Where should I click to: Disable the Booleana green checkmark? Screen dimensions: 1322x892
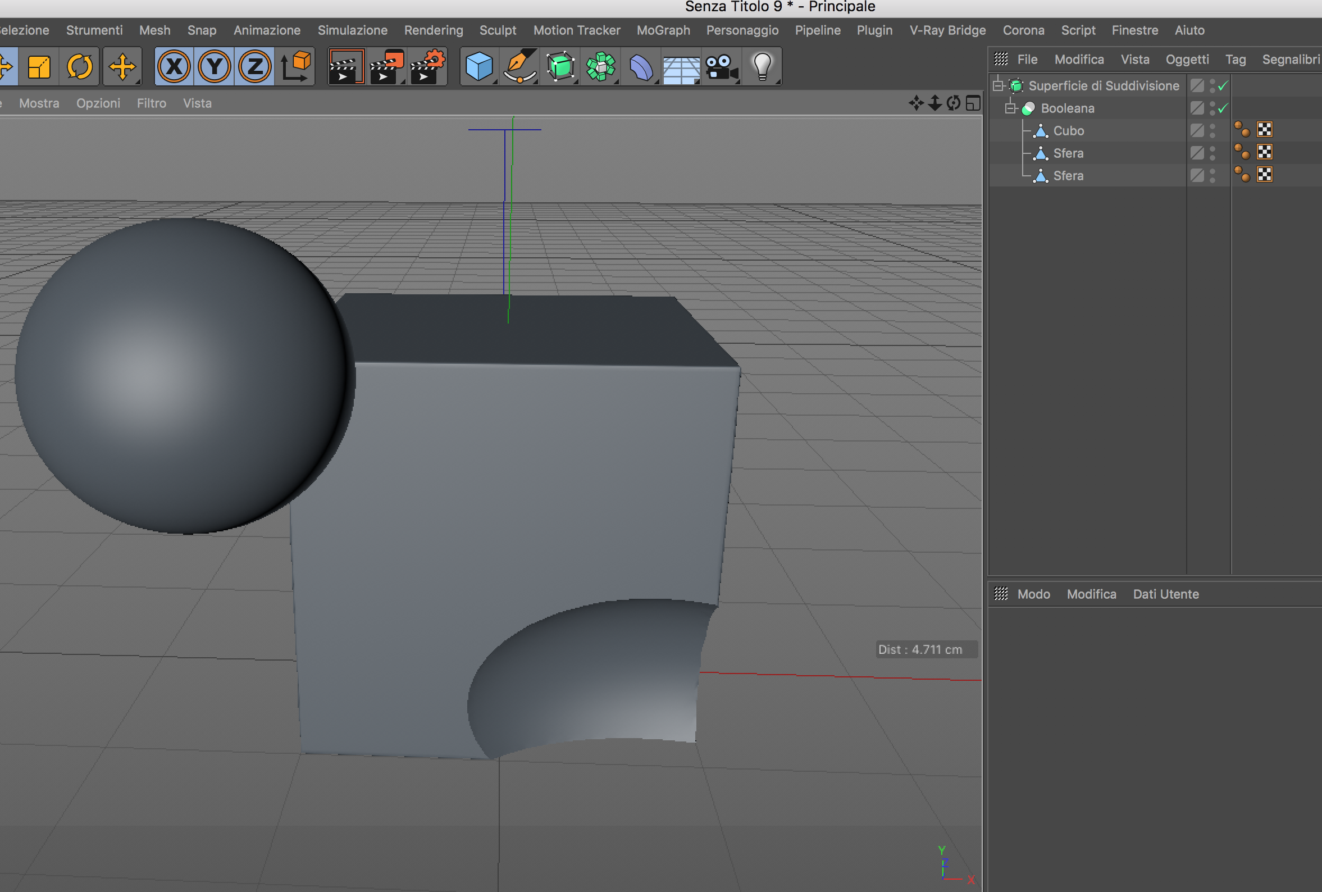[x=1223, y=107]
